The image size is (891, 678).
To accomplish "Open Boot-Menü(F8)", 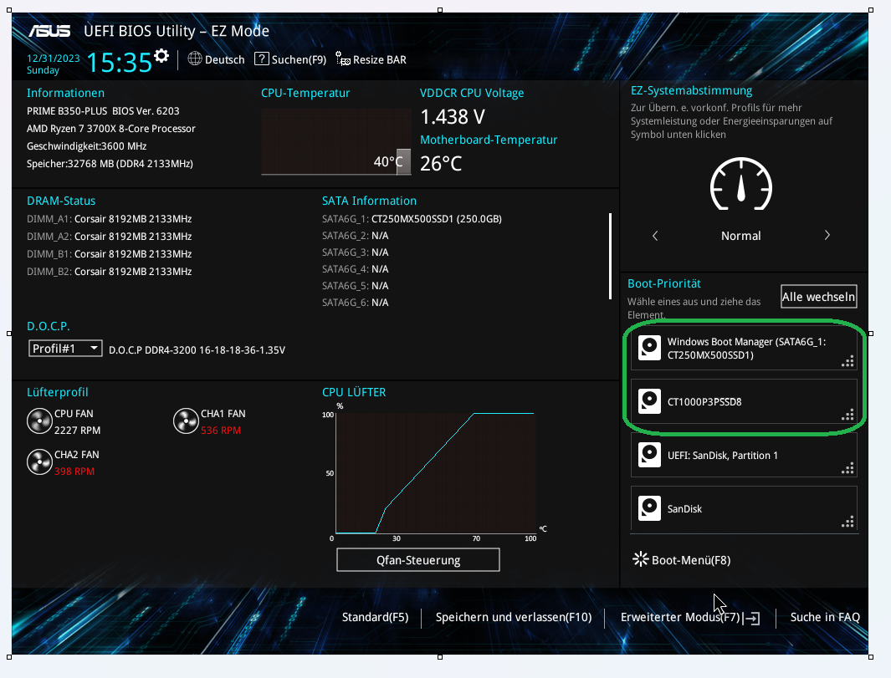I will (x=691, y=560).
